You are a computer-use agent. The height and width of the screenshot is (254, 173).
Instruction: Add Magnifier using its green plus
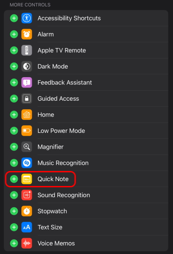pos(14,147)
